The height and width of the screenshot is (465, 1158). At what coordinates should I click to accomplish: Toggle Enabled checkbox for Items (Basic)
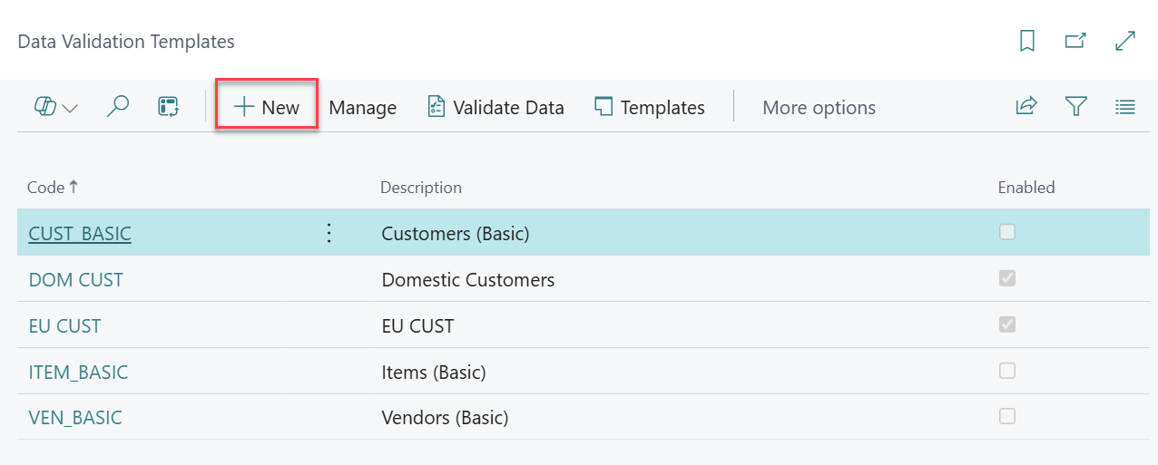click(x=1006, y=371)
